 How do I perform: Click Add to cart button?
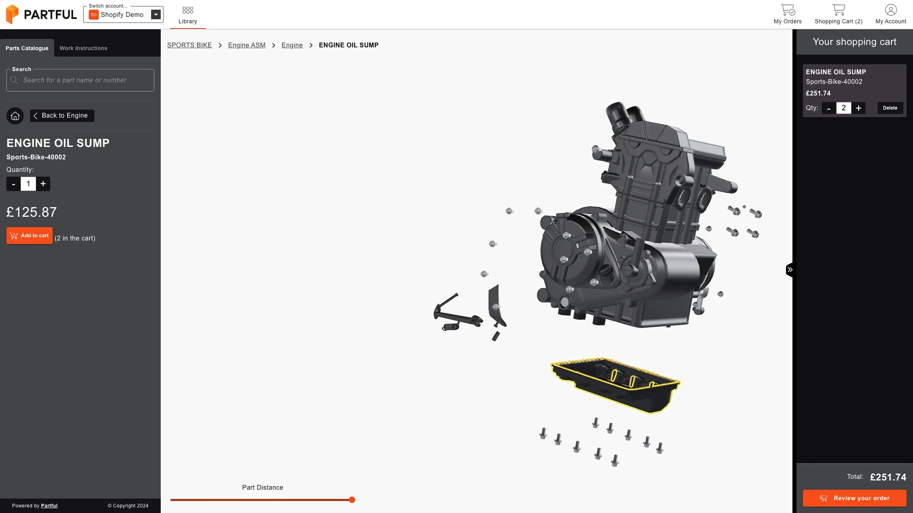[x=29, y=236]
